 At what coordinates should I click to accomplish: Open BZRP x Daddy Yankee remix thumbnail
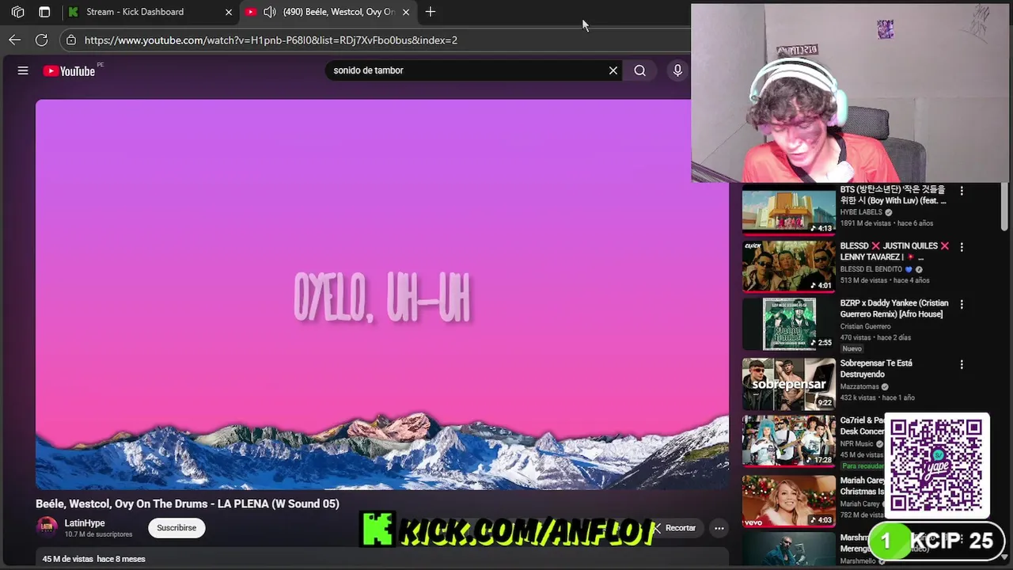788,324
